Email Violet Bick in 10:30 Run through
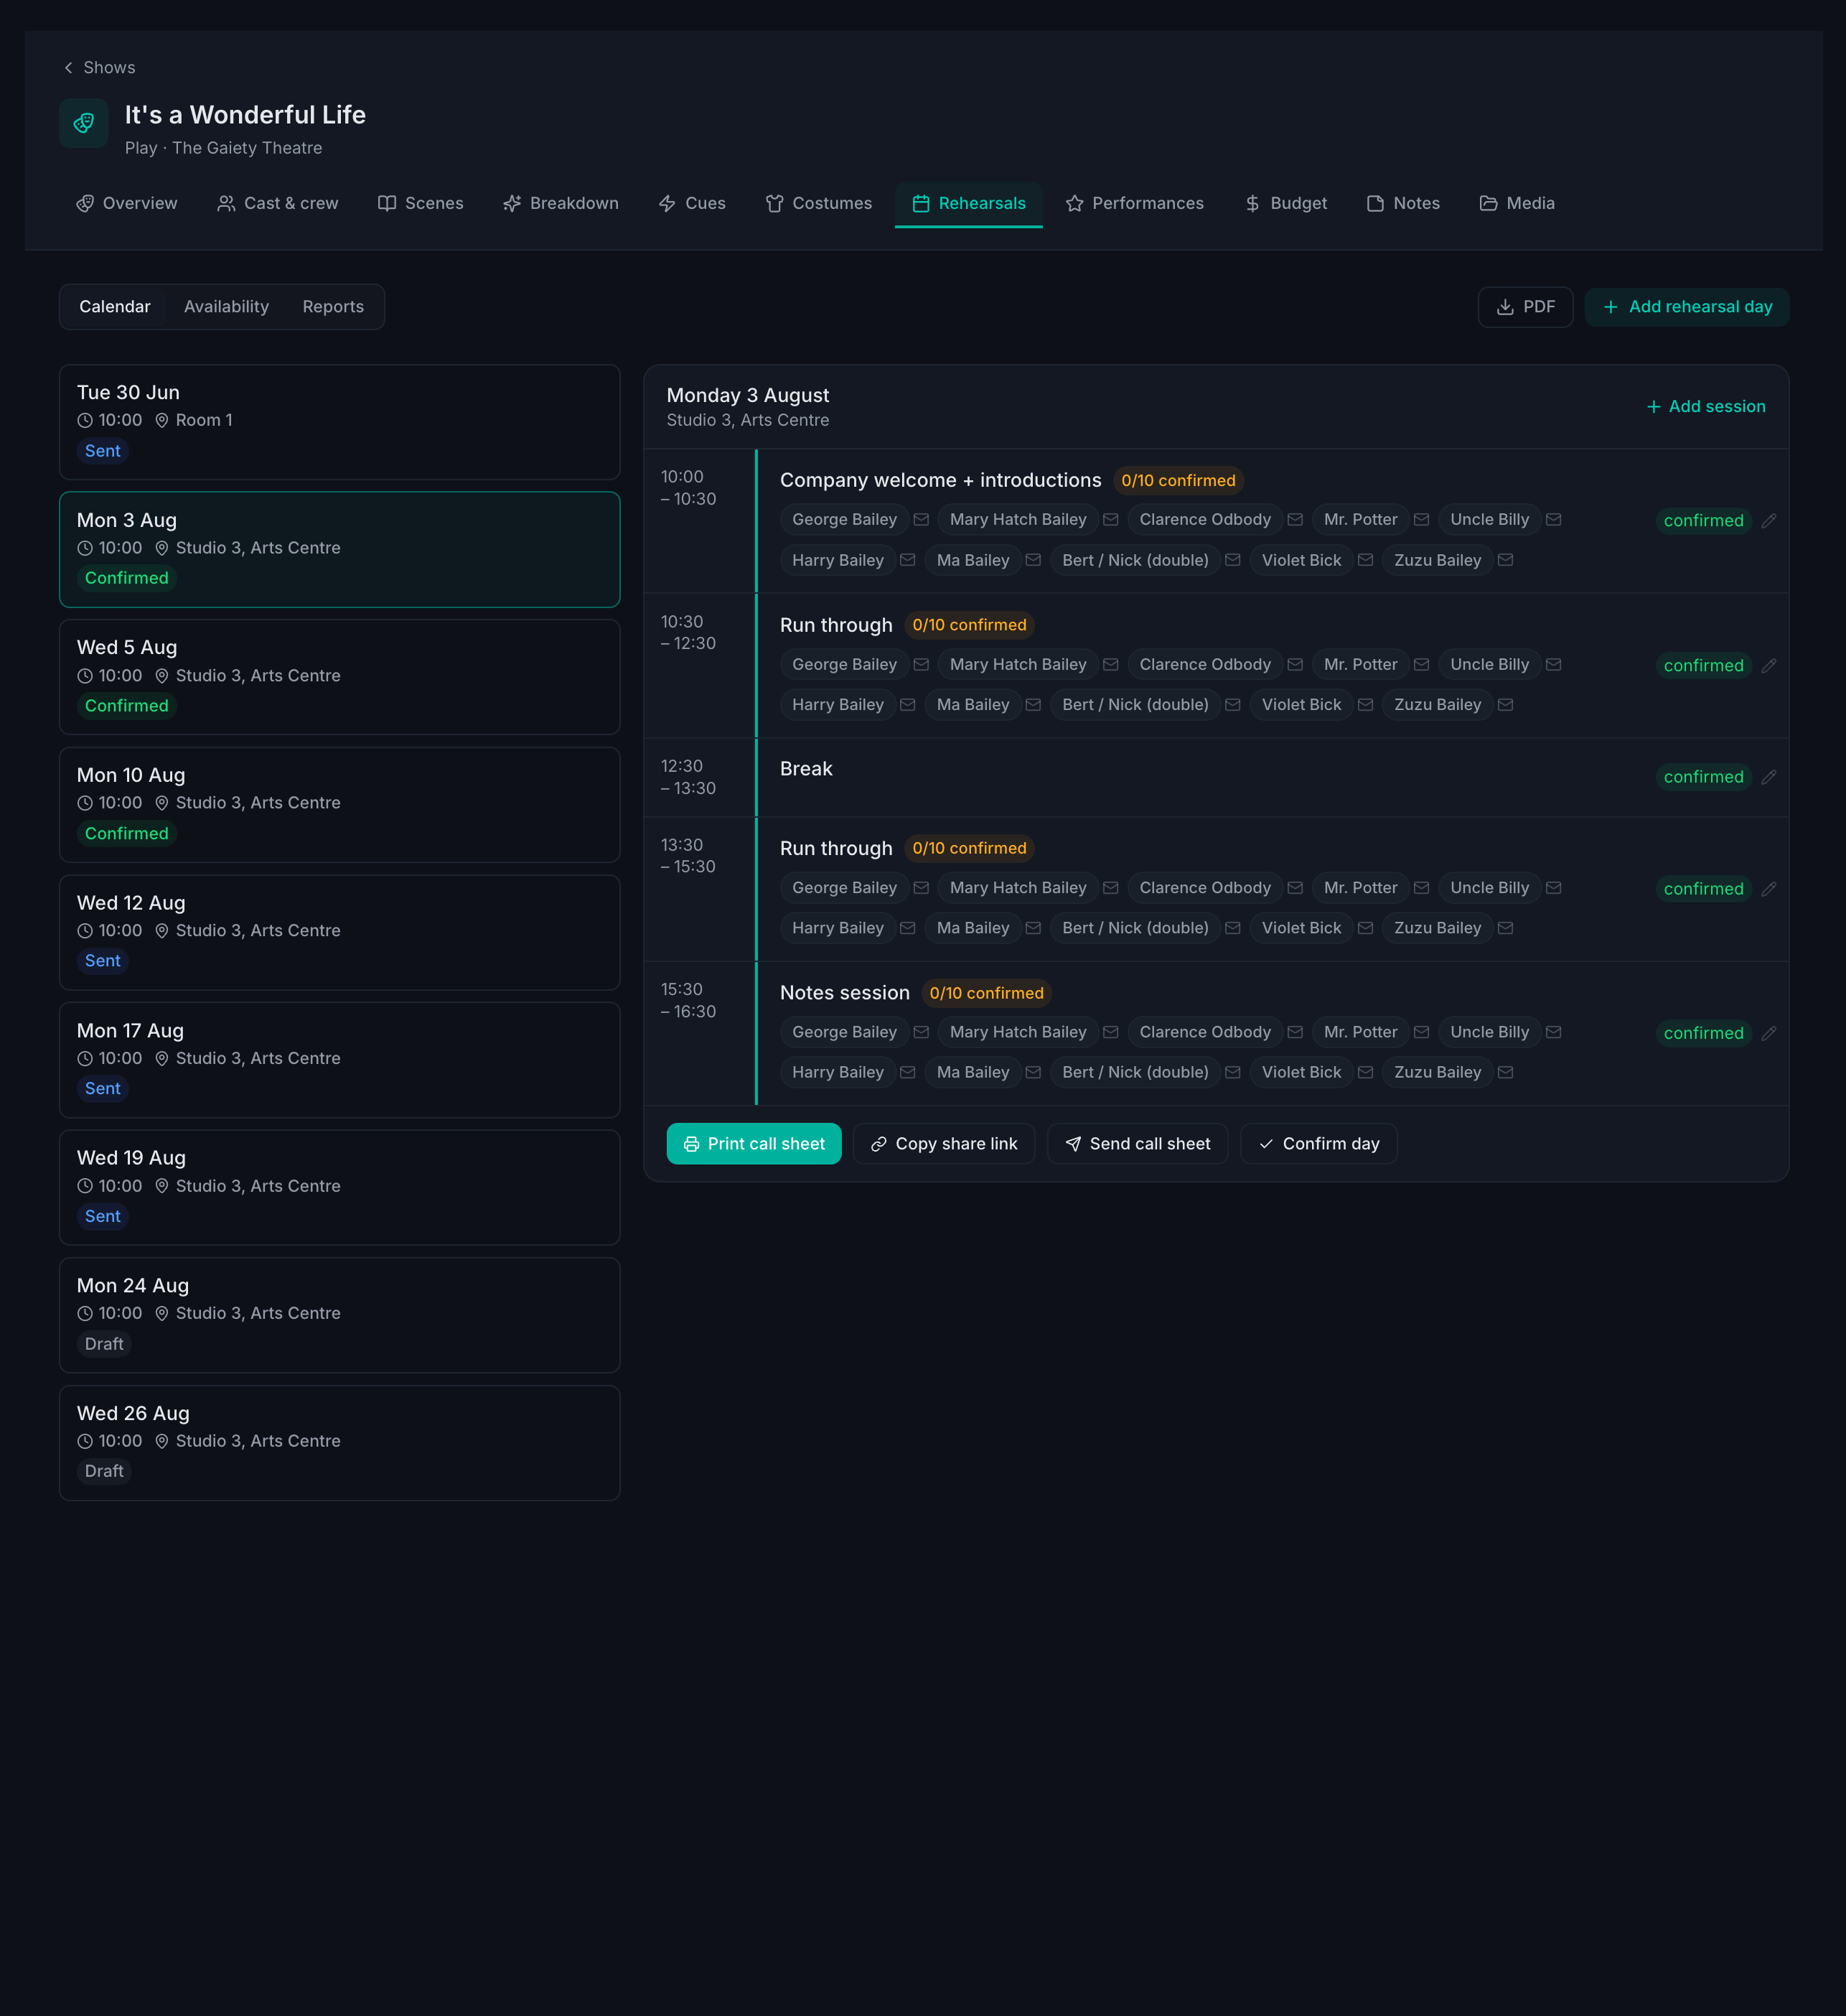This screenshot has height=2016, width=1846. click(1365, 705)
